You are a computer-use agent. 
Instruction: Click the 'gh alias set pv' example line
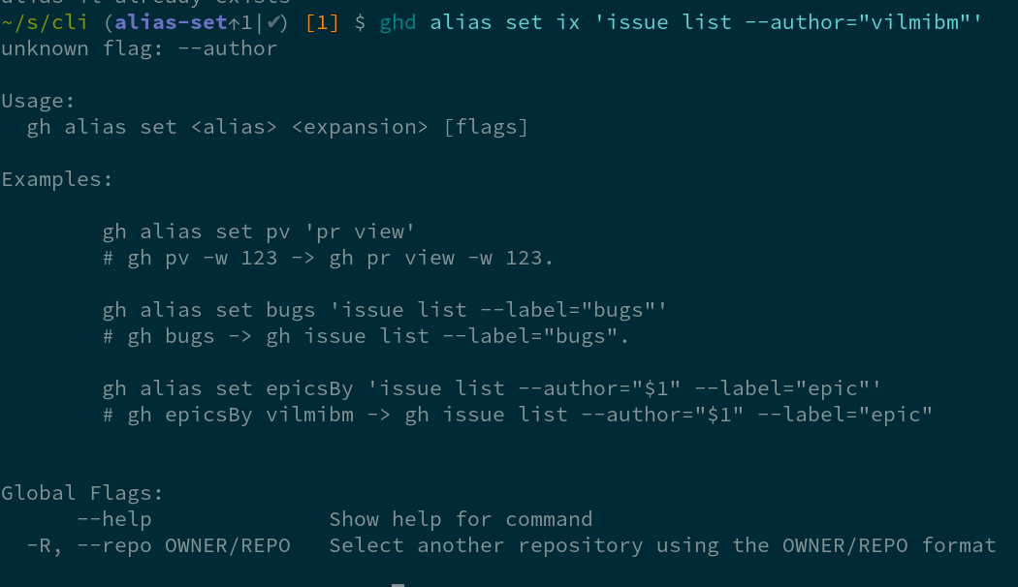click(x=259, y=232)
